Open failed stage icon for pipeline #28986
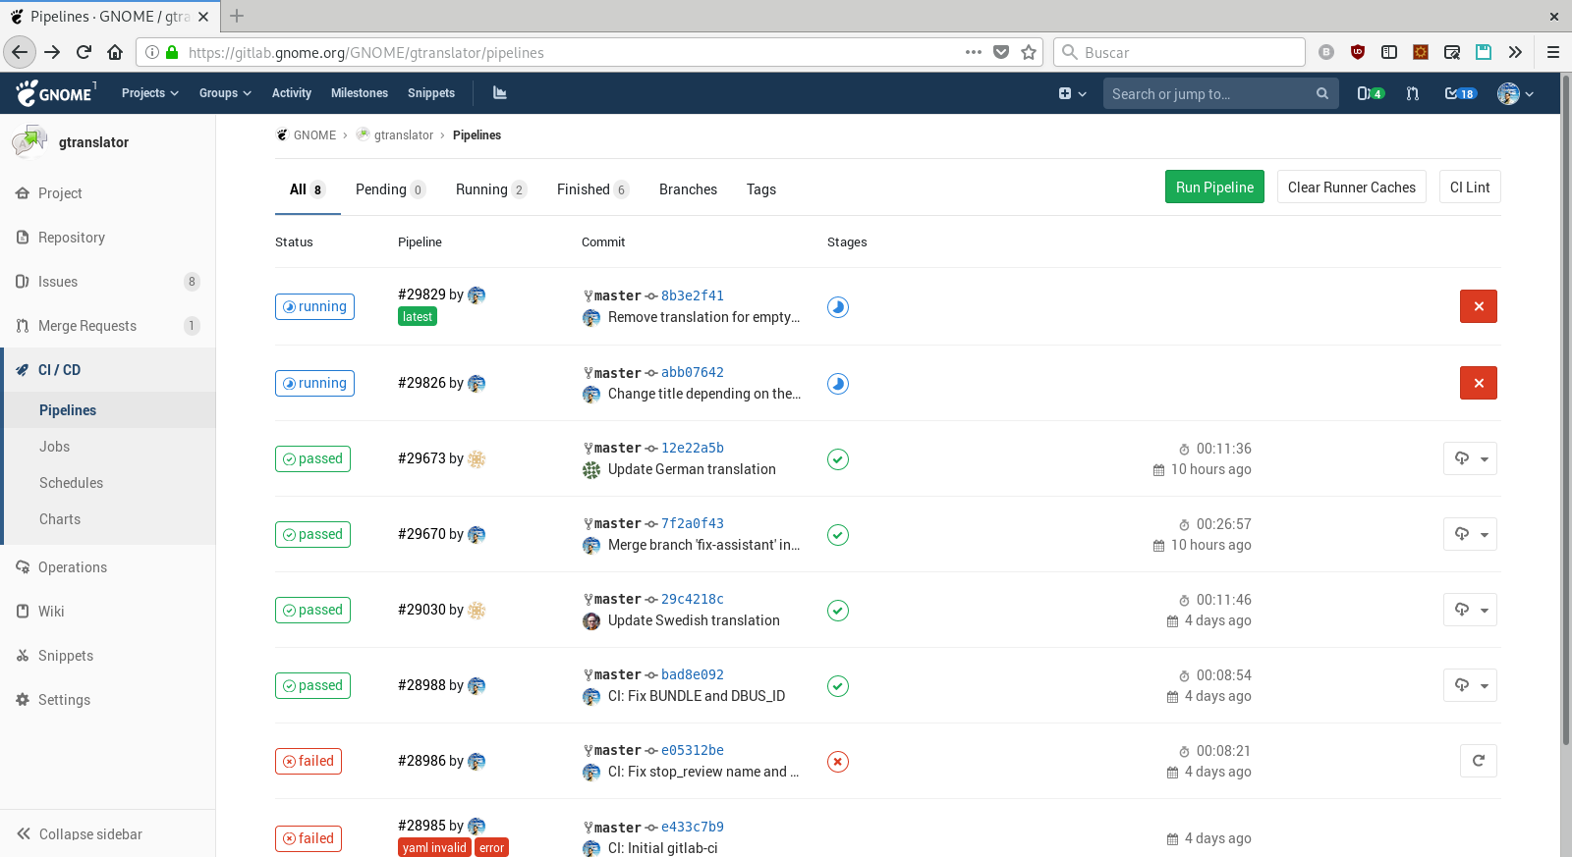This screenshot has height=857, width=1572. 838,762
